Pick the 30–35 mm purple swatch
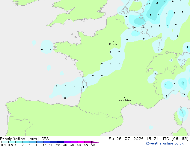The width and height of the screenshot is (190, 146). pyautogui.click(x=67, y=142)
